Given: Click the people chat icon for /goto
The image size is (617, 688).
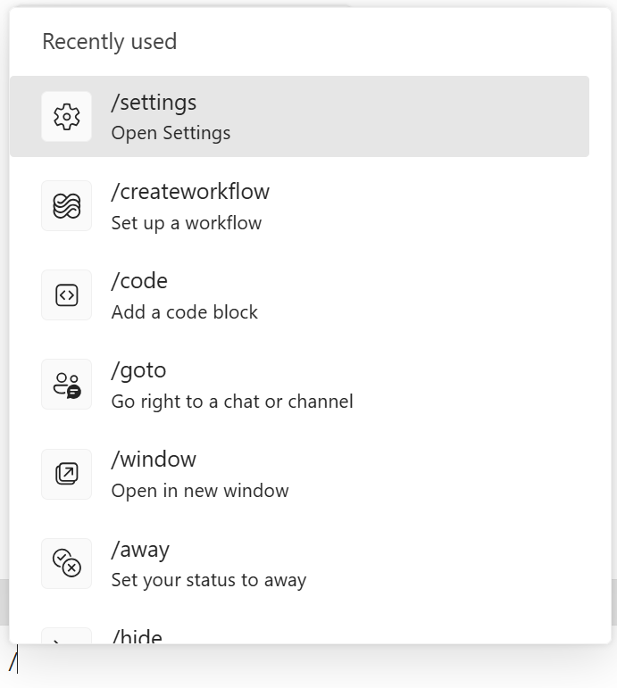Looking at the screenshot, I should click(66, 385).
